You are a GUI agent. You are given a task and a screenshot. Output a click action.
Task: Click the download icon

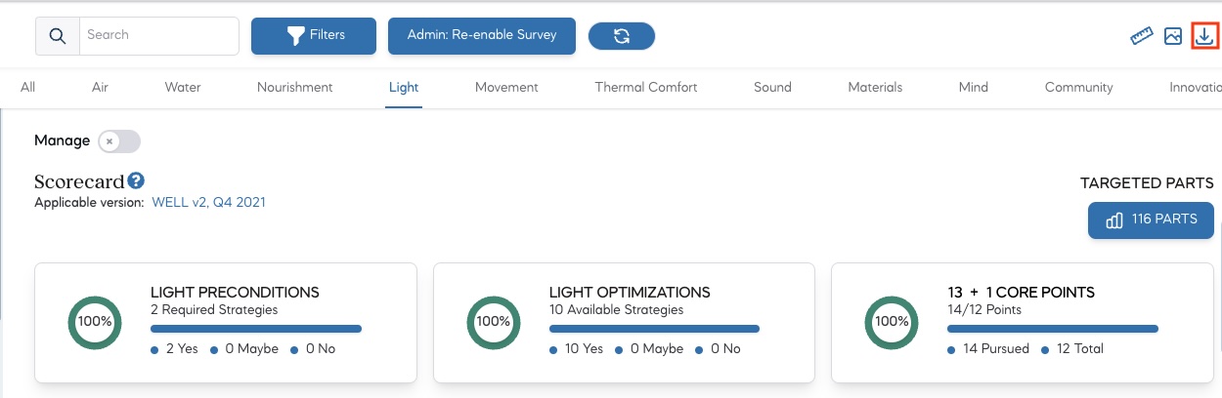click(1205, 36)
